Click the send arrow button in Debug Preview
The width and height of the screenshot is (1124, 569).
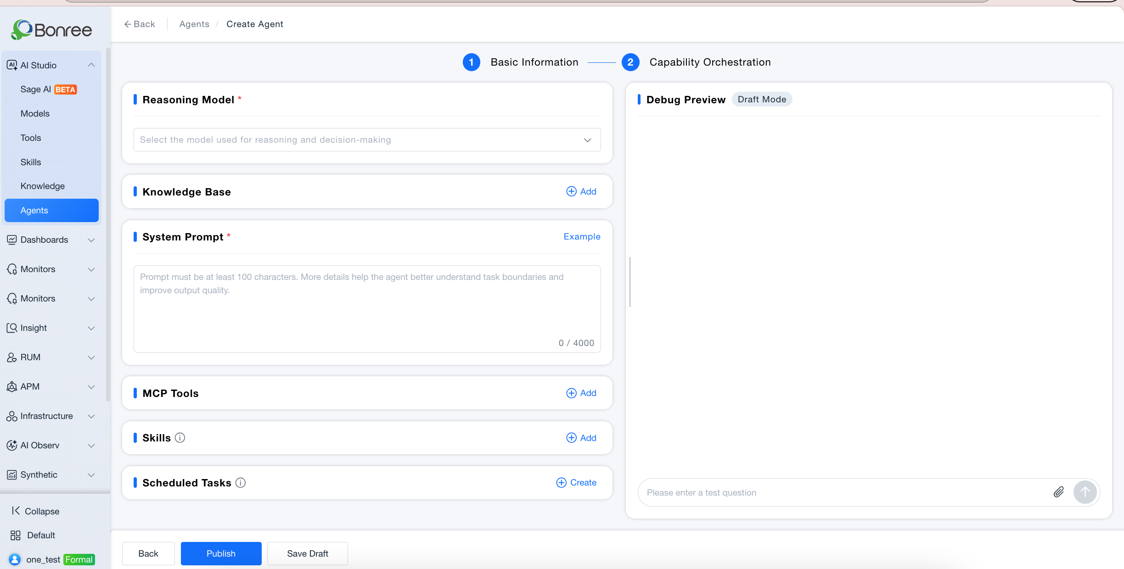click(1085, 492)
